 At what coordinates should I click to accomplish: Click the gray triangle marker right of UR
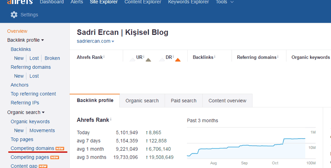click(x=148, y=60)
